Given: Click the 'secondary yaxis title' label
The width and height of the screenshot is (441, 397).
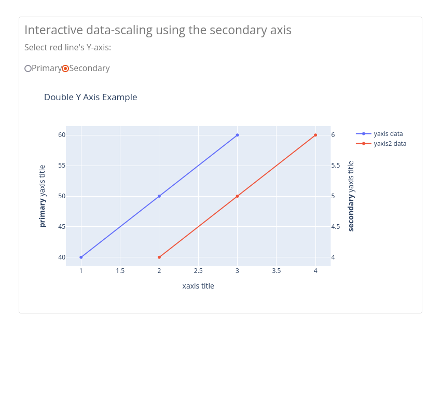Looking at the screenshot, I should (x=351, y=196).
